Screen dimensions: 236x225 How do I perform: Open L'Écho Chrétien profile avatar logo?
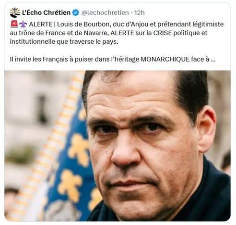point(15,12)
